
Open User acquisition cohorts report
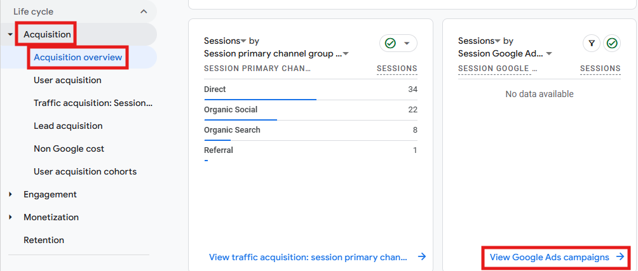pos(85,171)
